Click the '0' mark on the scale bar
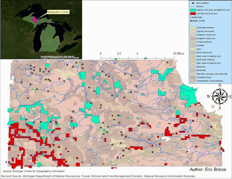Viewport: 232px width, 179px height. [x=101, y=54]
